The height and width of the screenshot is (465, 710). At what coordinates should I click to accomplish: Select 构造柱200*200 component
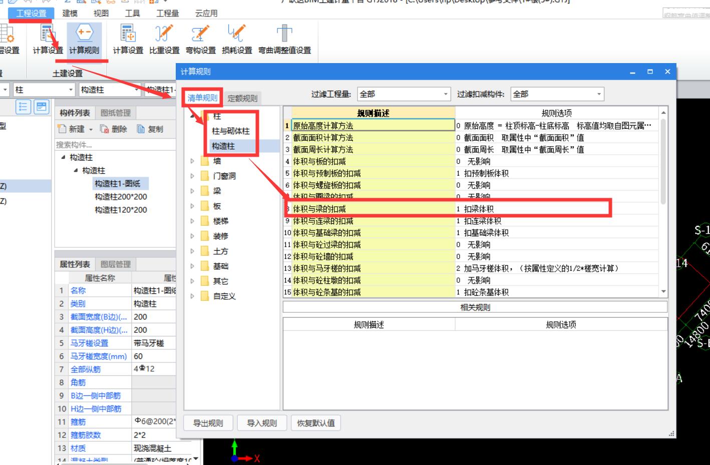121,197
